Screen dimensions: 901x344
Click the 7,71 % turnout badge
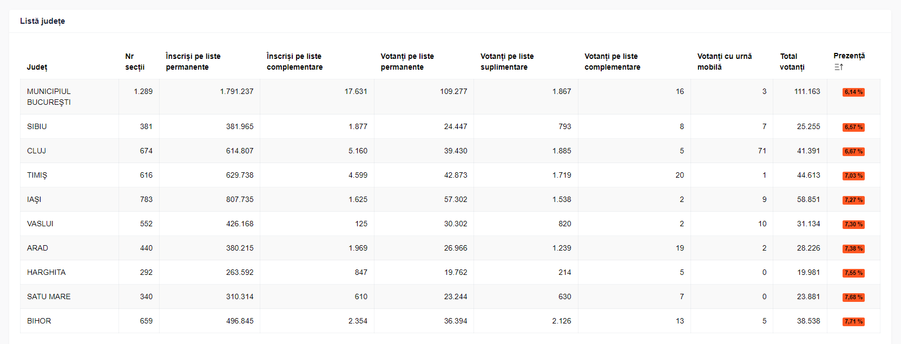click(853, 322)
